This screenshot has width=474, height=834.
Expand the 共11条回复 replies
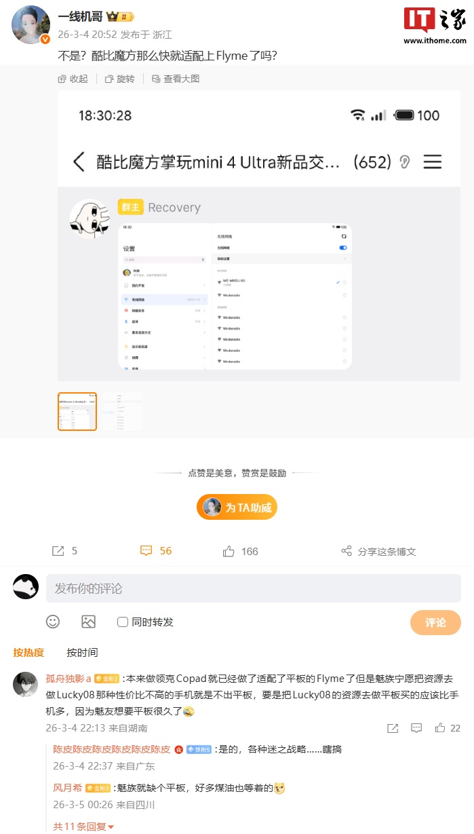[x=84, y=827]
